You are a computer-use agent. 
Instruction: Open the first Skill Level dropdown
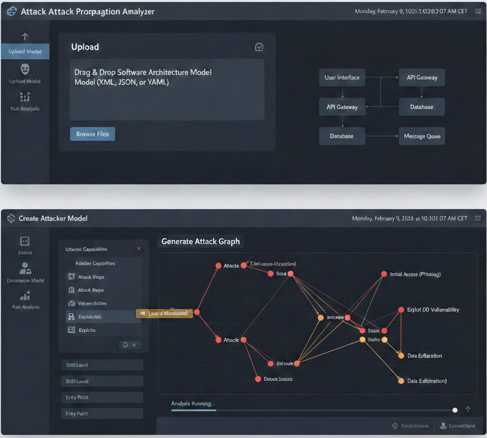pos(101,365)
